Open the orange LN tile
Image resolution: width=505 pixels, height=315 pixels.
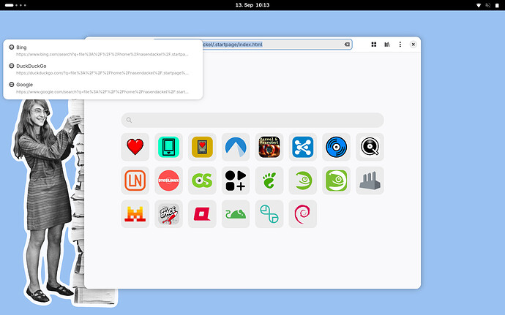point(135,181)
